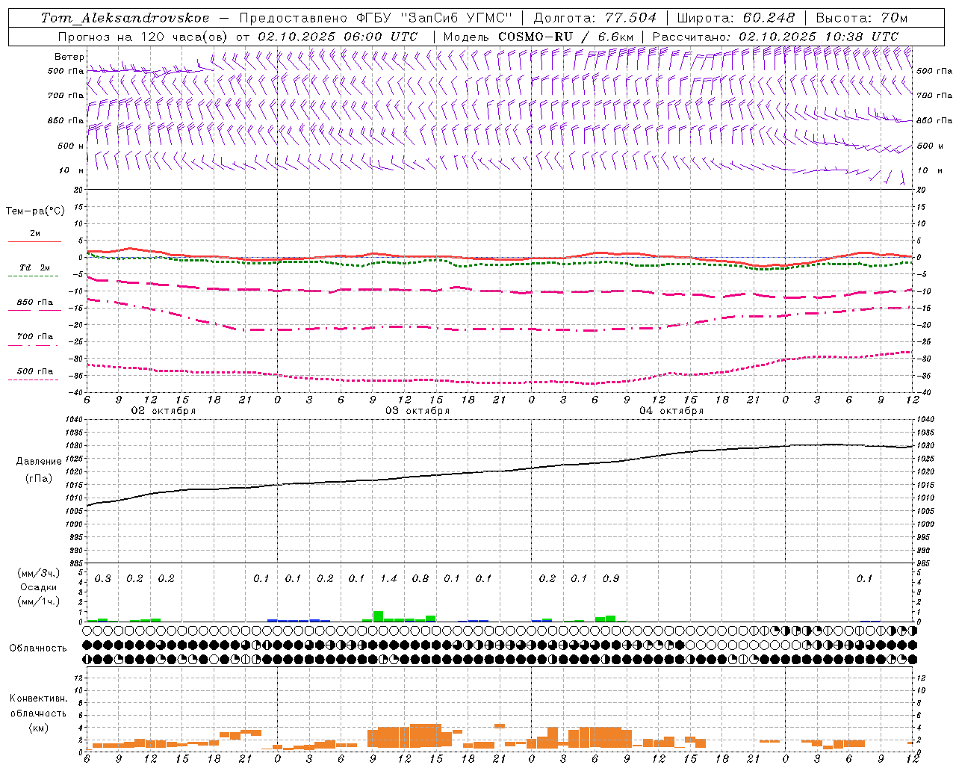Click the dash-dot 700 гПа legend line sample
Viewport: 956px width, 765px height.
(34, 345)
